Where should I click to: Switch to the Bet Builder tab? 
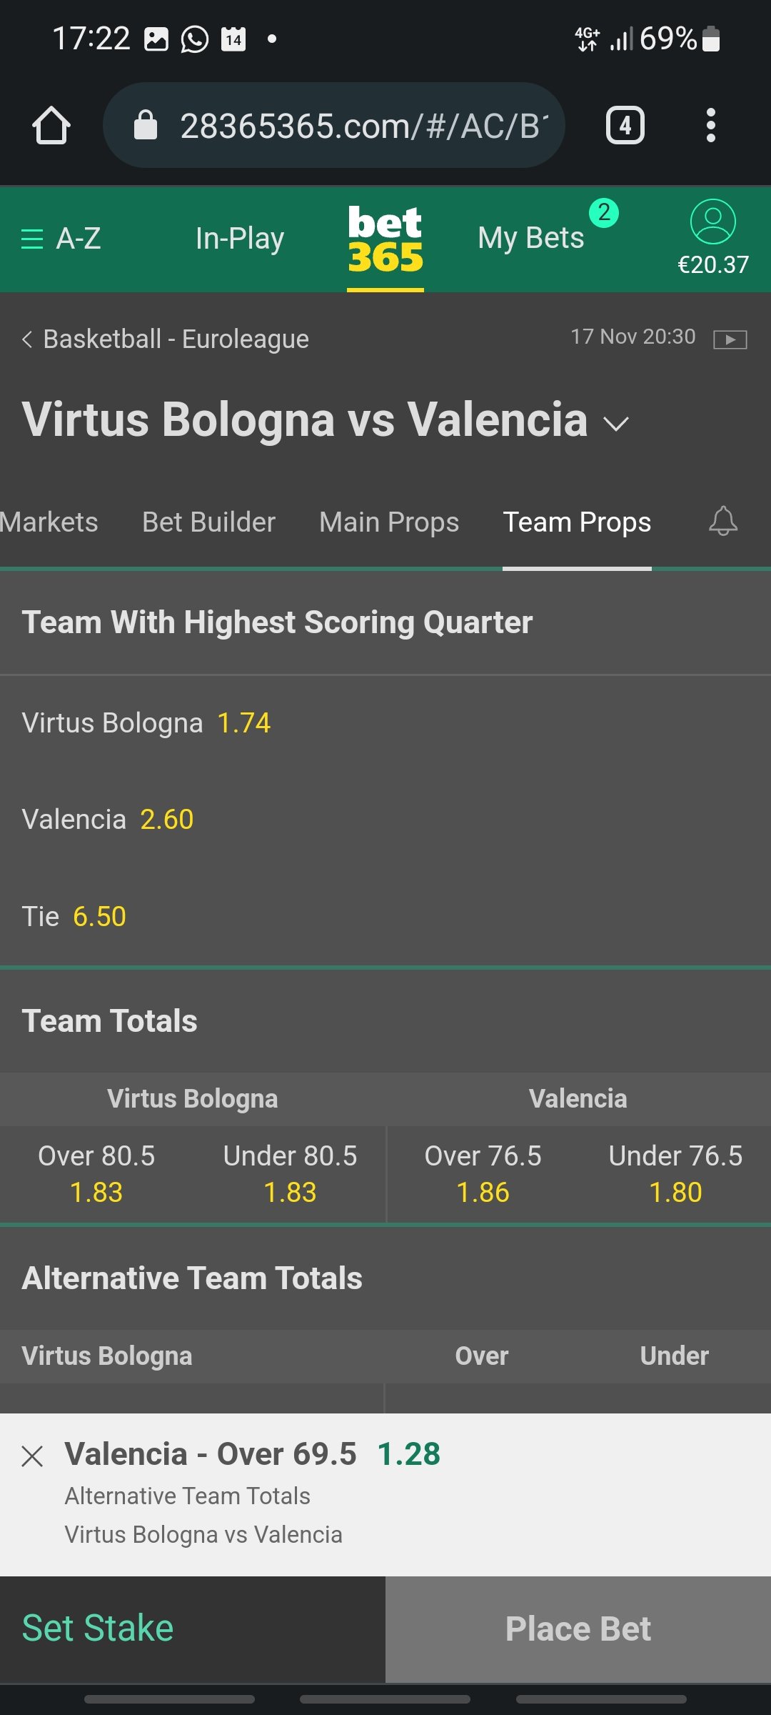[208, 522]
